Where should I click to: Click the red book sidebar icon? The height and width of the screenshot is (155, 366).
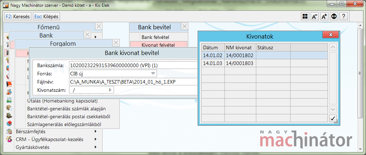click(9, 84)
